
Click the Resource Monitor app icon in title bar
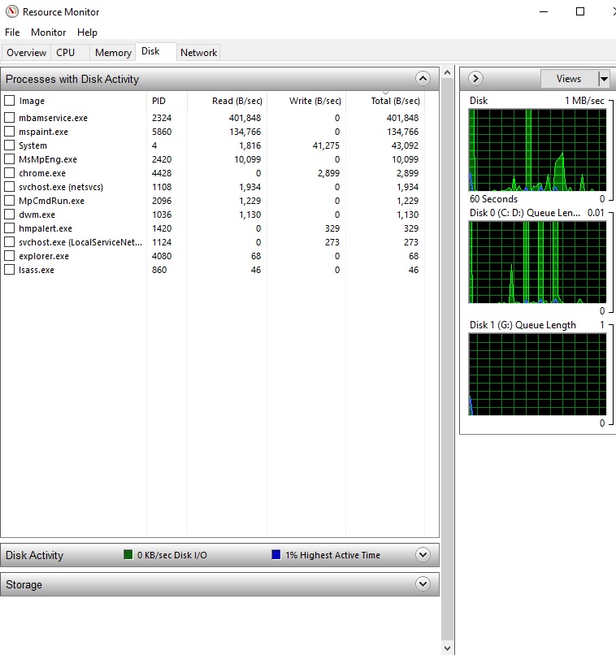[x=11, y=11]
